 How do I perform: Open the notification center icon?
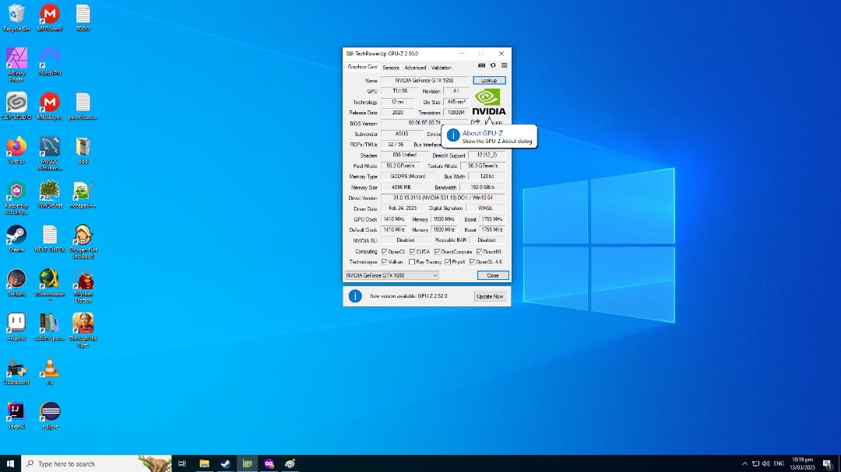point(828,463)
